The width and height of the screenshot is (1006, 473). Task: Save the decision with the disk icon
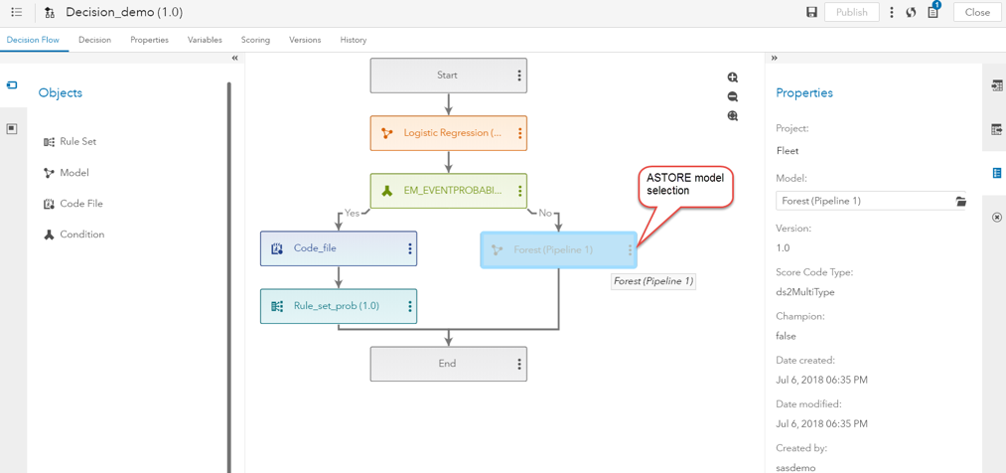pos(811,12)
